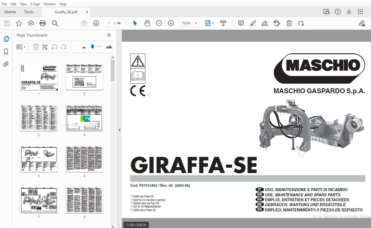The height and width of the screenshot is (228, 371).
Task: Open the Bookmarks sidebar panel
Action: (x=6, y=52)
